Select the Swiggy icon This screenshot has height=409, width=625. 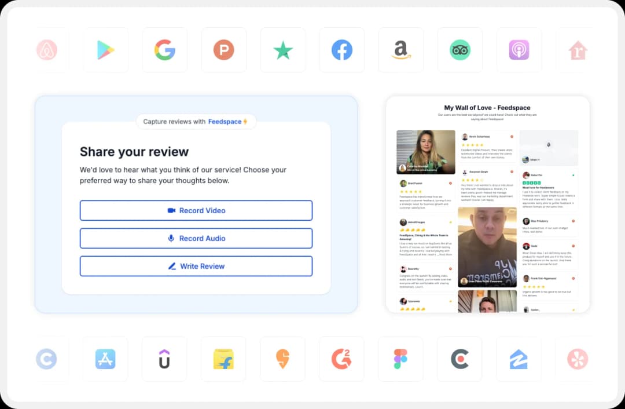click(282, 359)
